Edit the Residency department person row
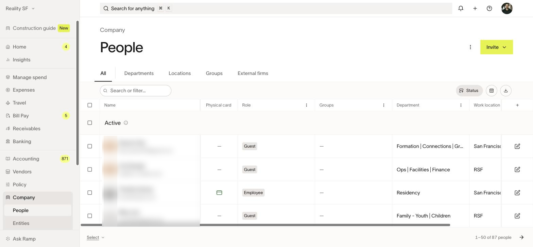 click(517, 193)
